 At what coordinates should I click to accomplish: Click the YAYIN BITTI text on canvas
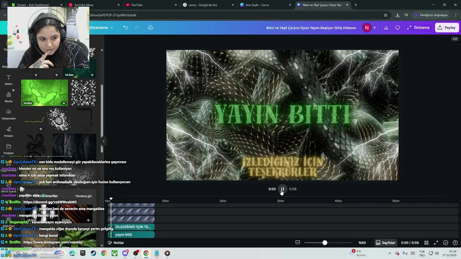(282, 114)
